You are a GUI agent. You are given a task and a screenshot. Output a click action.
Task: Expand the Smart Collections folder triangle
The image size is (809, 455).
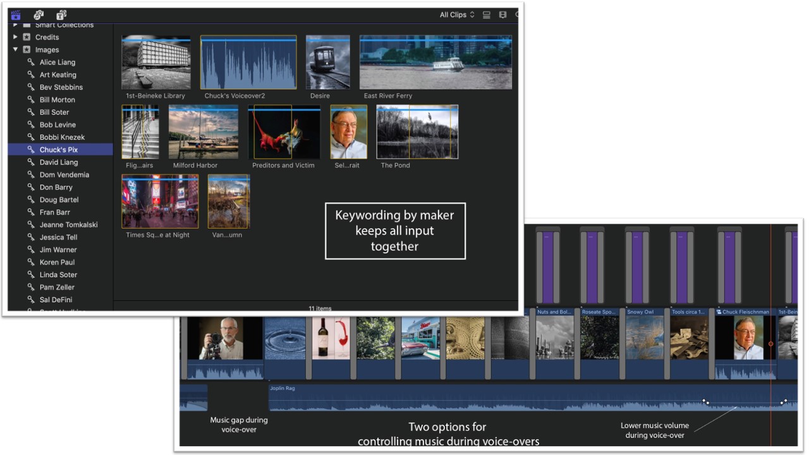16,25
